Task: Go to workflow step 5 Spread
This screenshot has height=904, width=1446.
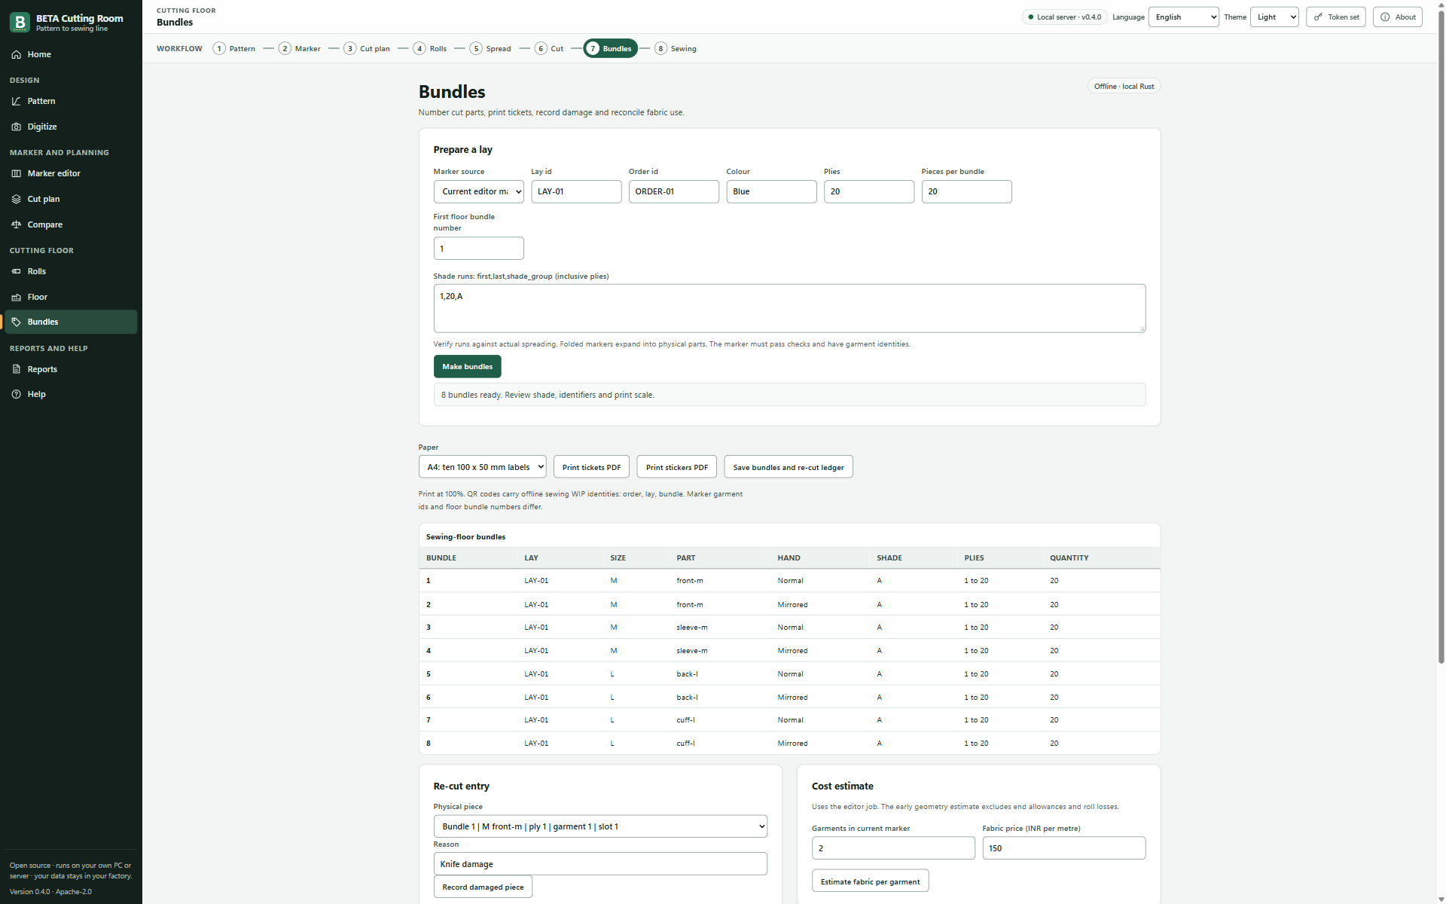Action: tap(490, 48)
